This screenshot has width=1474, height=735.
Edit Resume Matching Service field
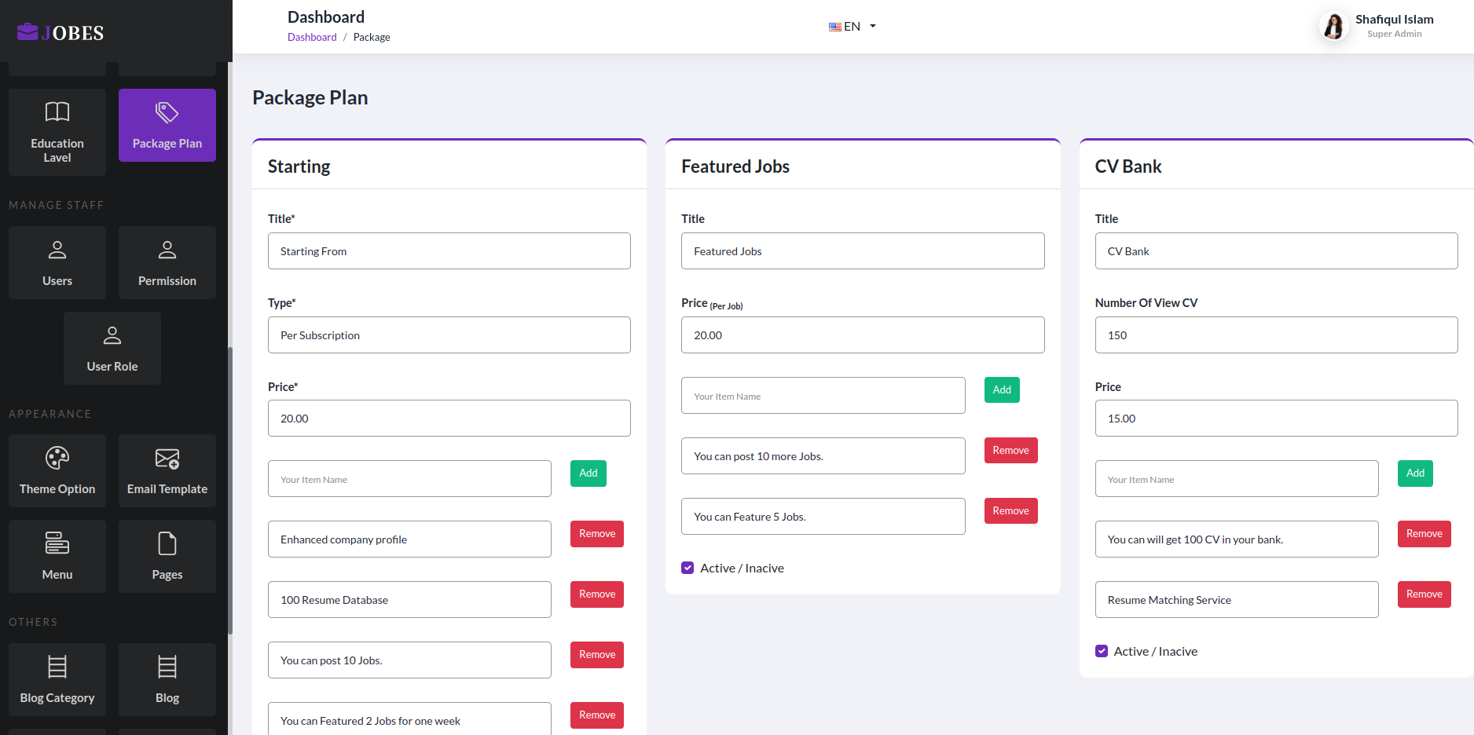1237,600
